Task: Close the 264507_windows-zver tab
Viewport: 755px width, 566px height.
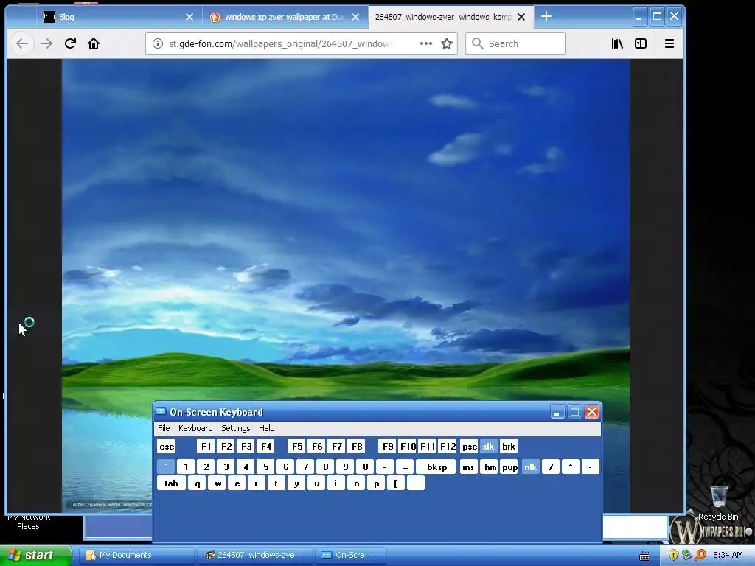Action: 521,17
